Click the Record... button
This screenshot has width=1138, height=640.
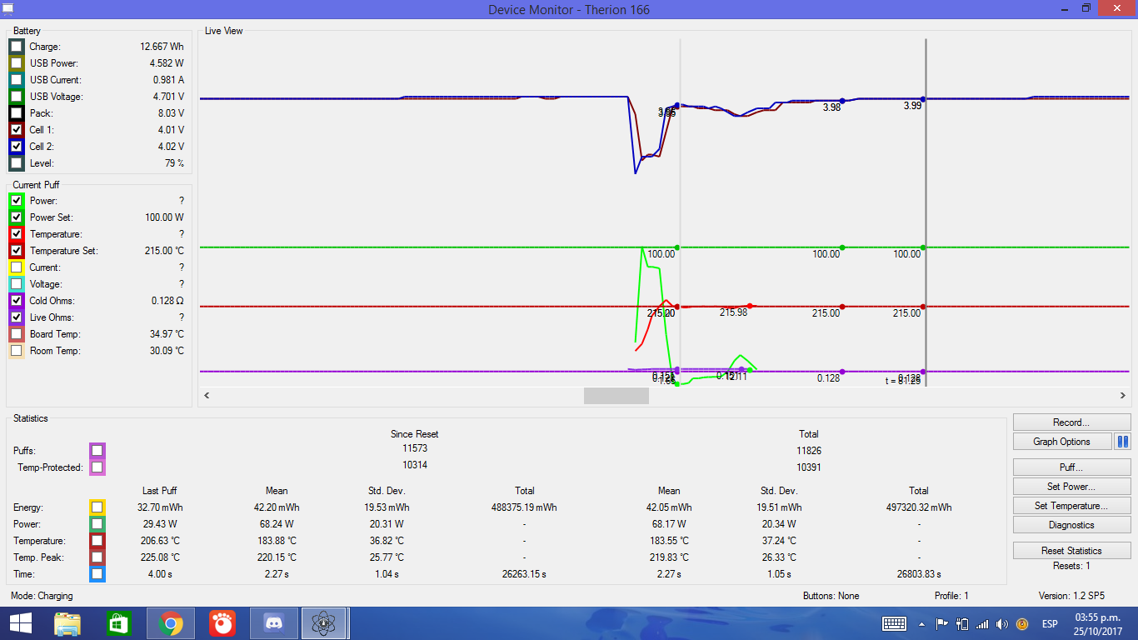[1071, 422]
